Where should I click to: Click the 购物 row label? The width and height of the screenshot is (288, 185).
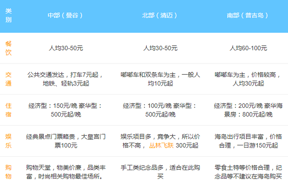tap(9, 171)
